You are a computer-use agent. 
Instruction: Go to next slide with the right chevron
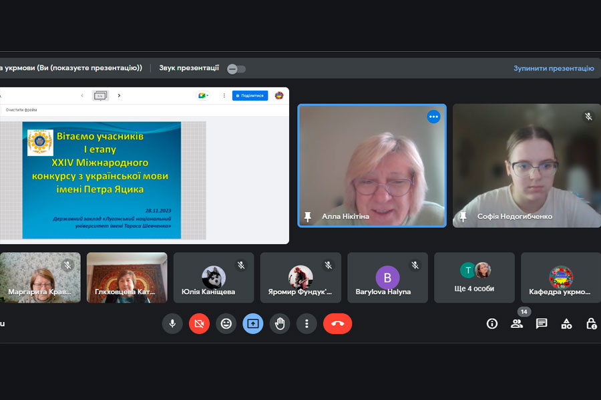(x=119, y=95)
